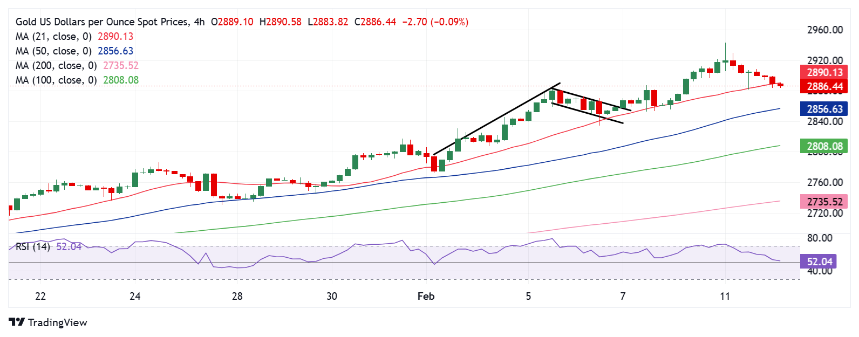Image resolution: width=859 pixels, height=337 pixels.
Task: Select the MA (100, close, 0) legend
Action: pyautogui.click(x=56, y=80)
